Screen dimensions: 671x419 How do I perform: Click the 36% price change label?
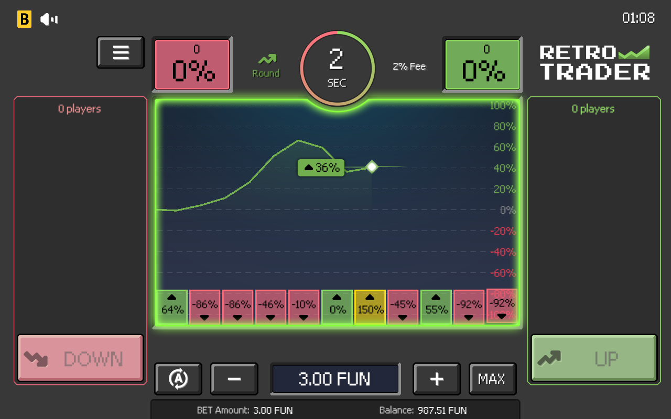point(321,168)
